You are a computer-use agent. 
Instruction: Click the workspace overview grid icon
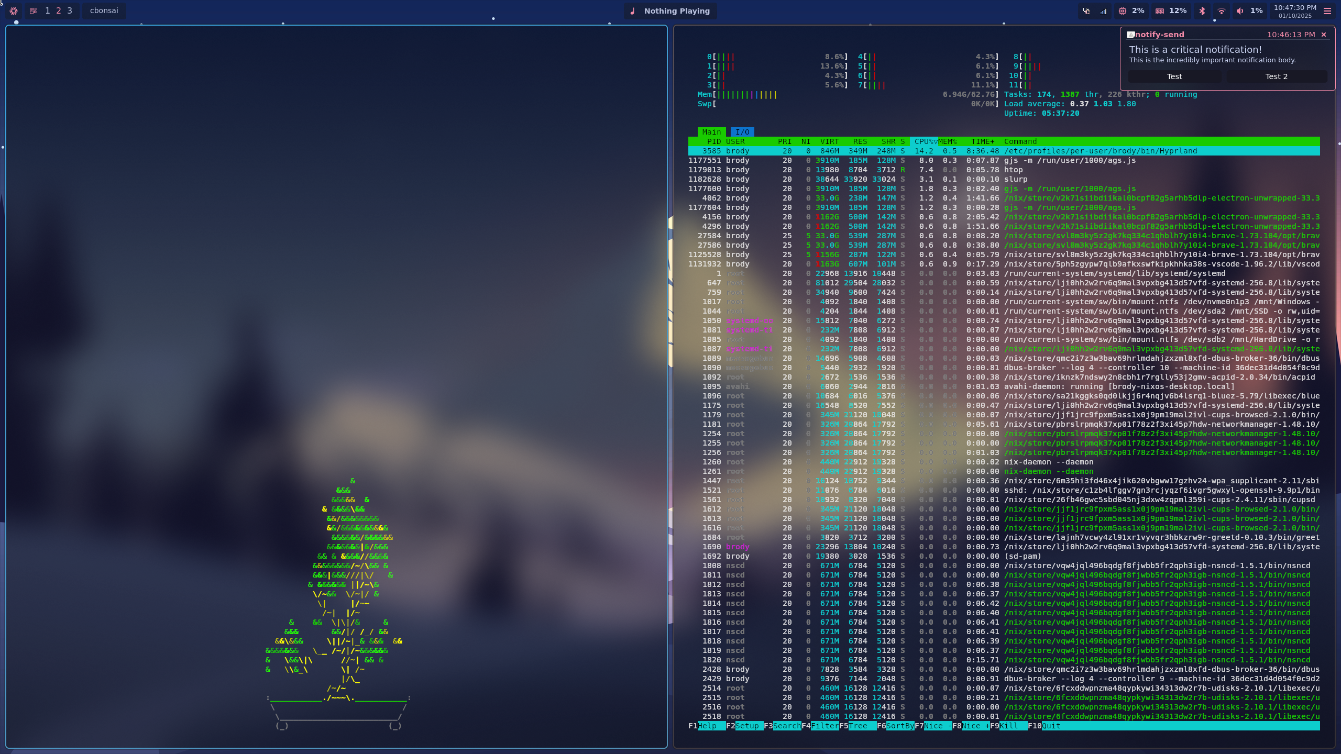tap(33, 10)
